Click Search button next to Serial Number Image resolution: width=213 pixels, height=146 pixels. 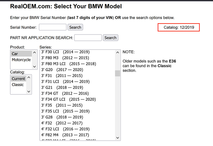point(75,27)
